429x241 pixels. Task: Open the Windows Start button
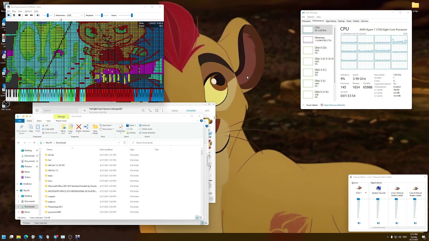[x=4, y=237]
